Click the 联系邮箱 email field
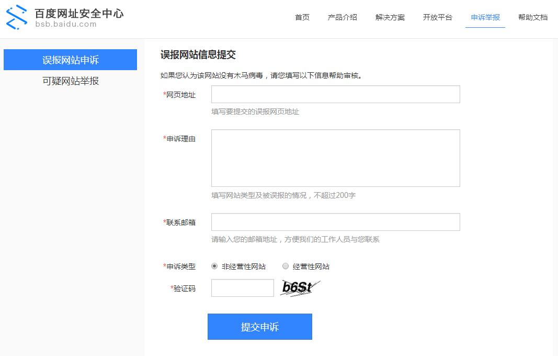 (335, 222)
